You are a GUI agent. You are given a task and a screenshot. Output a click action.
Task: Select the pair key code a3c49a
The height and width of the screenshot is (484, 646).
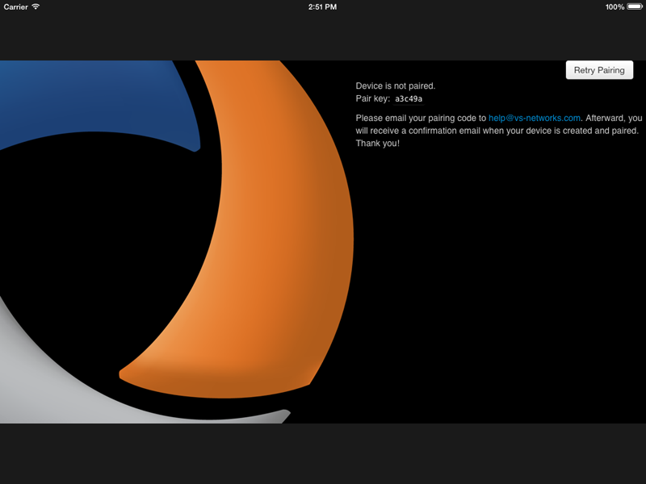tap(409, 98)
